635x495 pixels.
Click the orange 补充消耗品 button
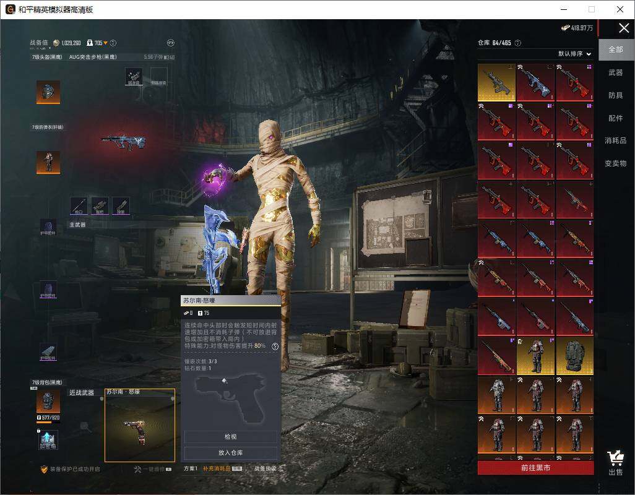pyautogui.click(x=222, y=468)
